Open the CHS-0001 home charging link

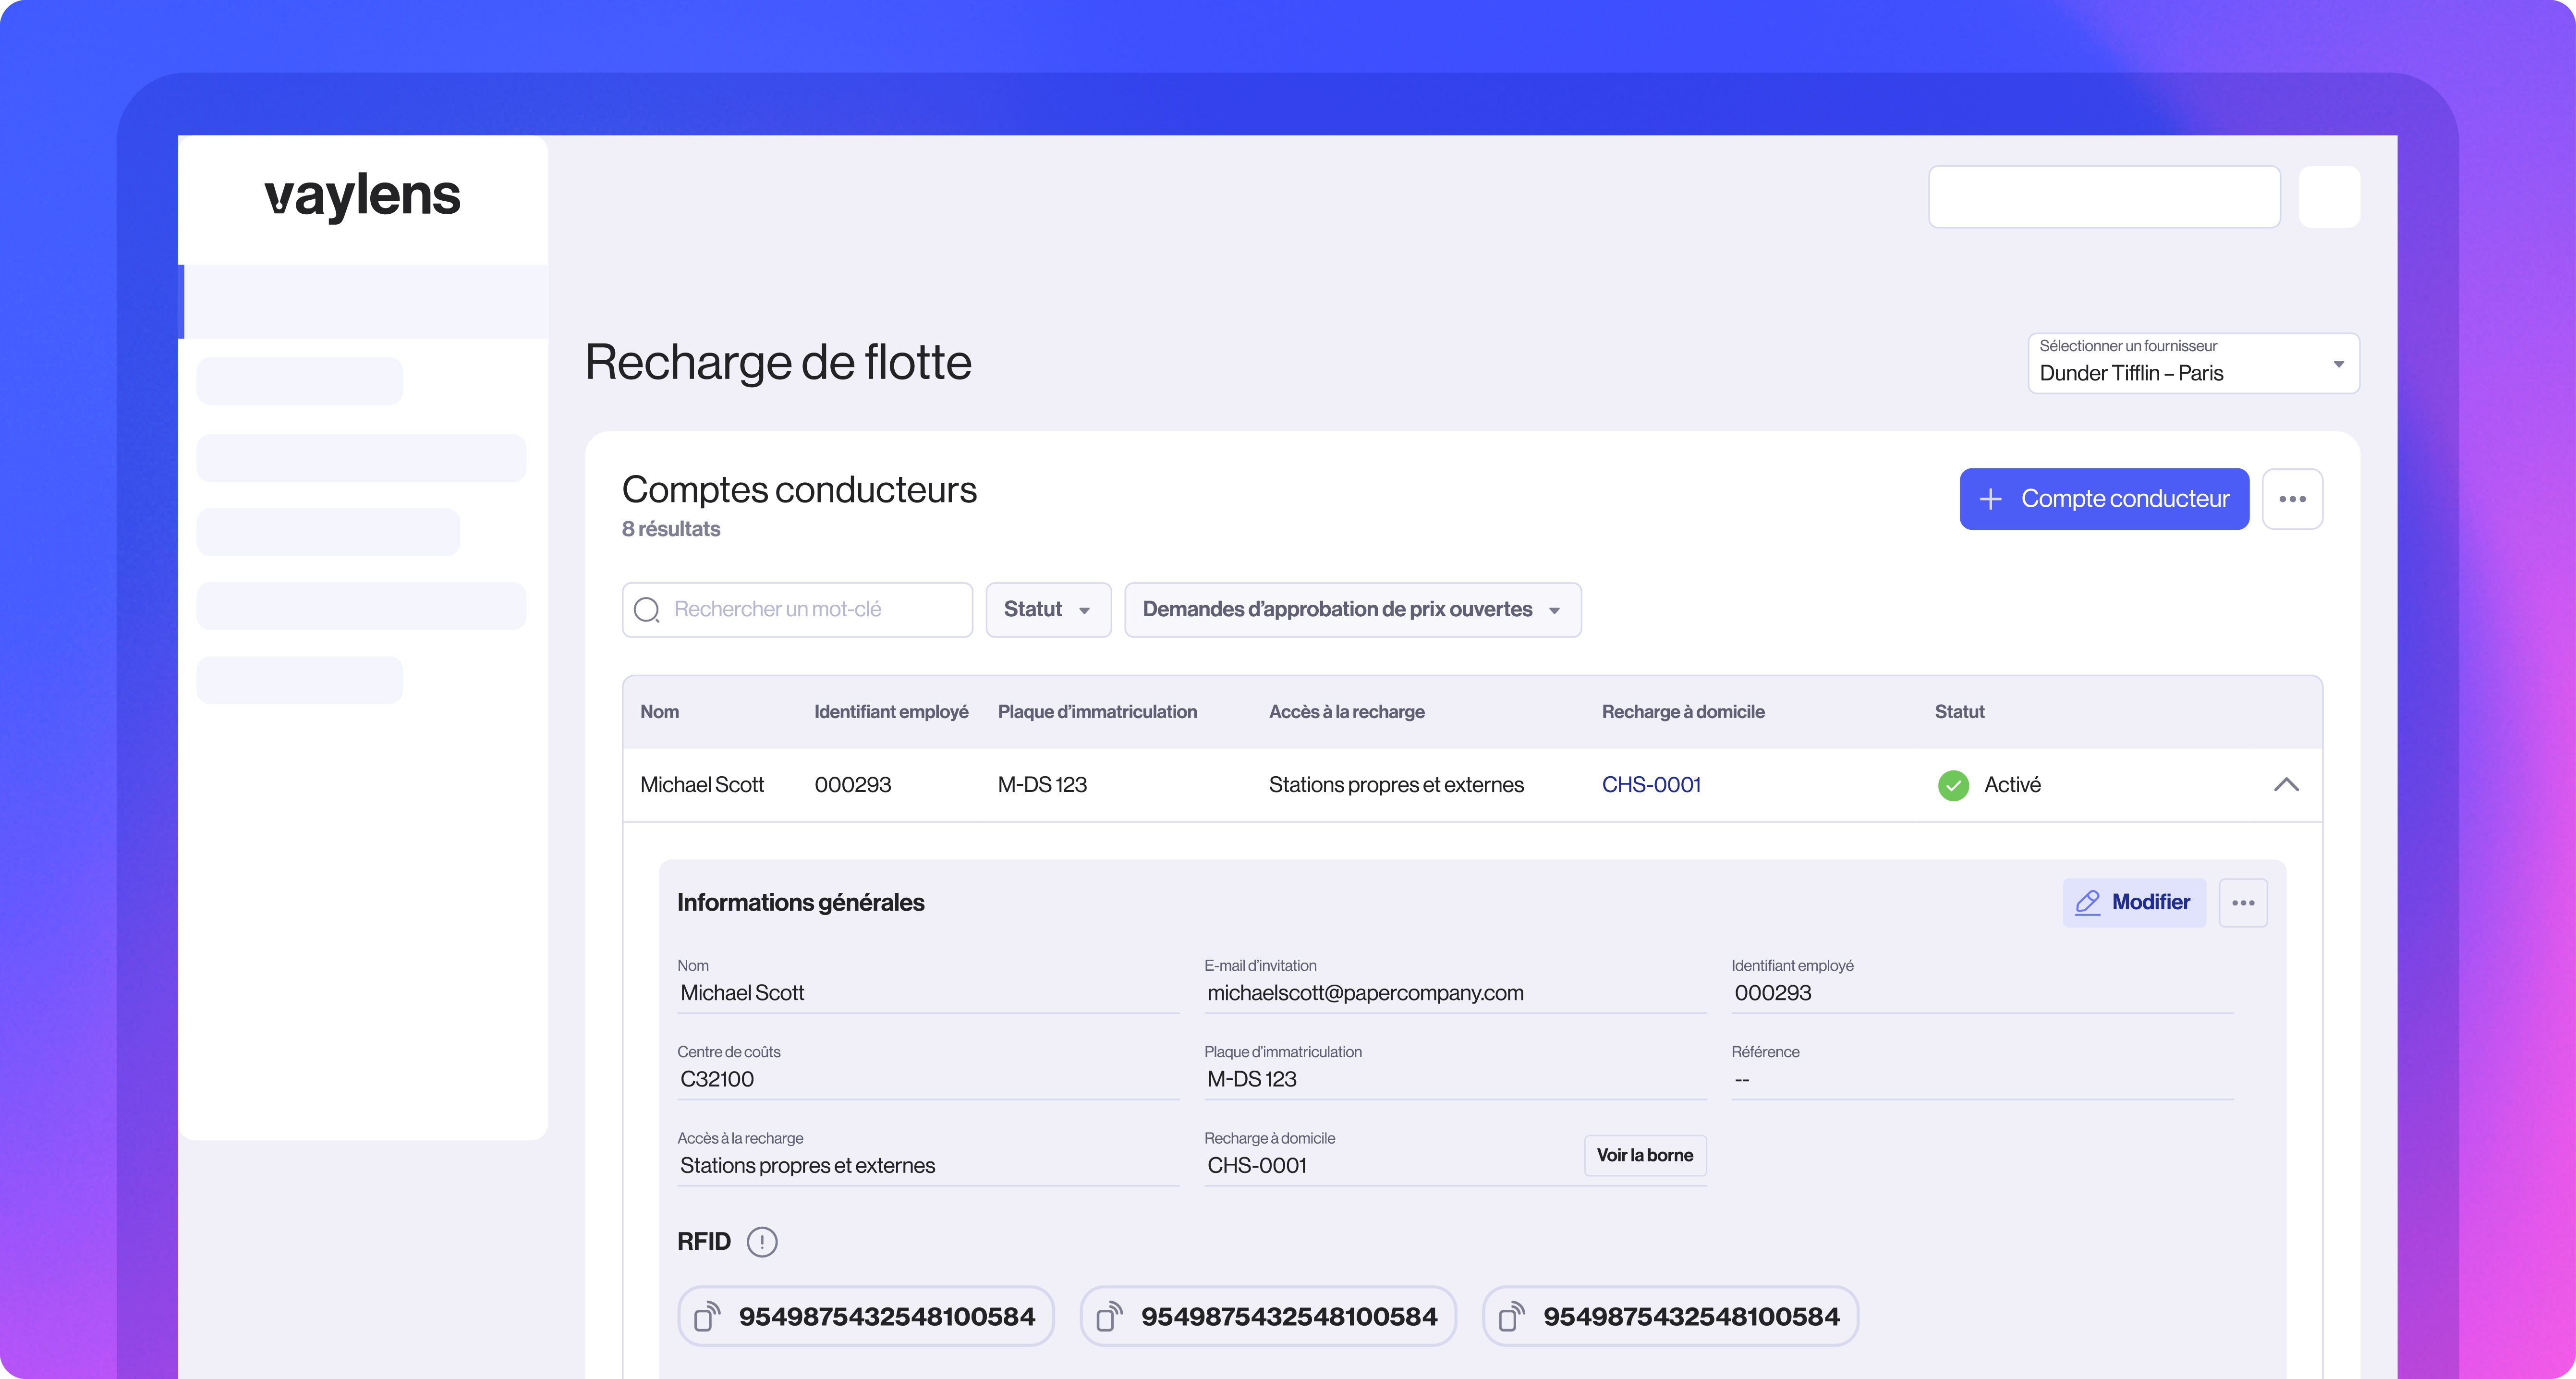1651,785
